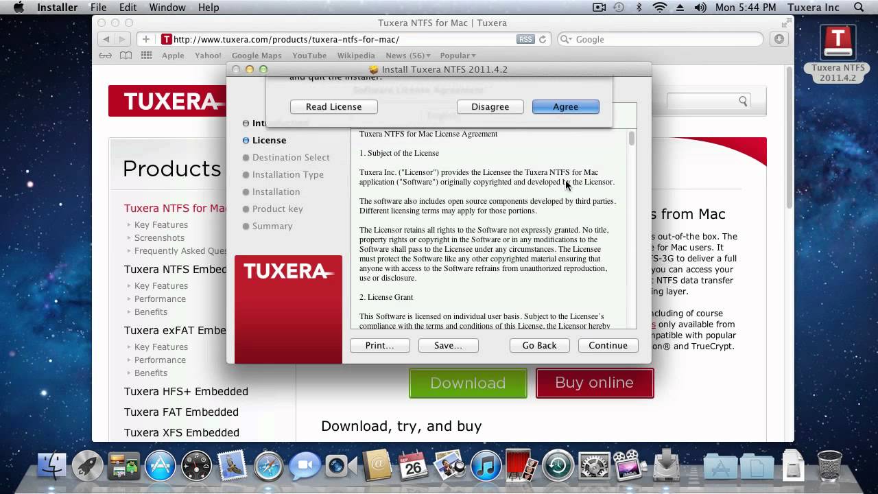878x494 pixels.
Task: Click the Reading List glasses icon
Action: click(x=105, y=56)
